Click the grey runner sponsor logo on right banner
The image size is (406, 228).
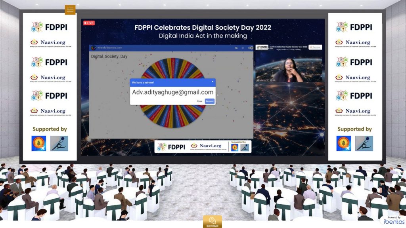pos(364,143)
